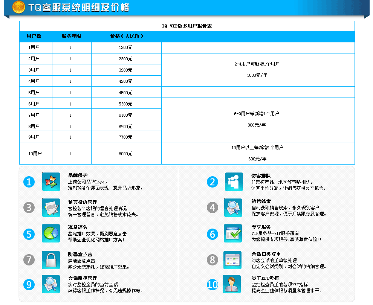Click the 专享服务 exclusive service icon
373x305 pixels.
234,234
